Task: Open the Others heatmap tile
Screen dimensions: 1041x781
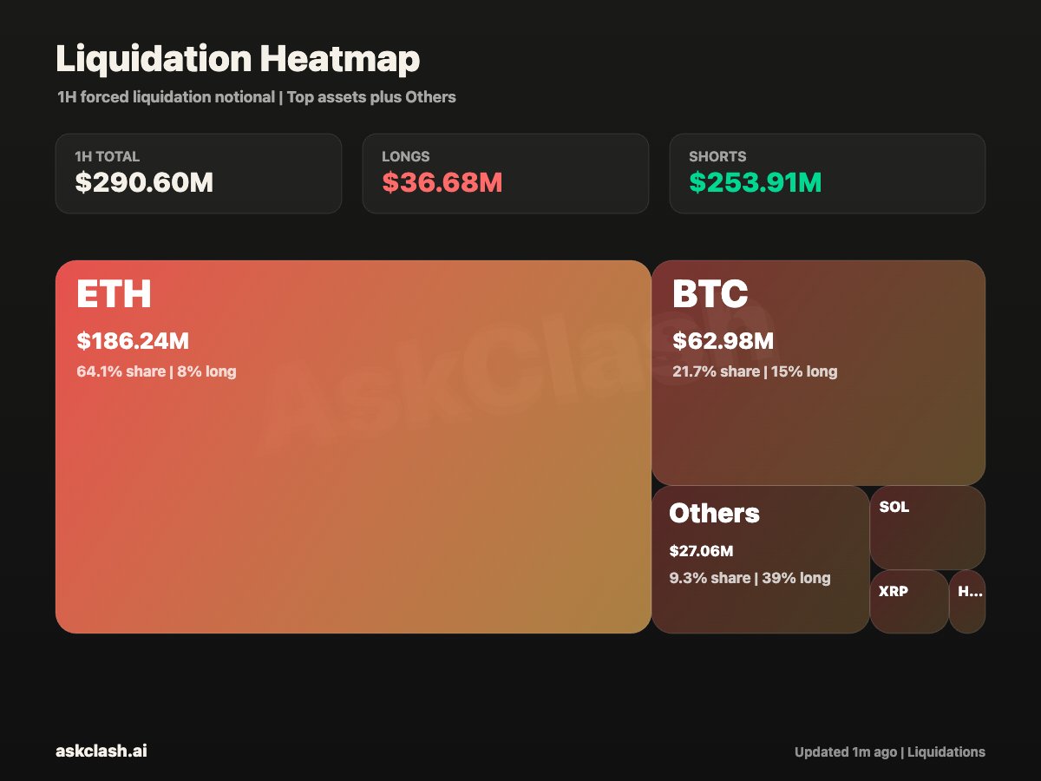Action: [x=761, y=559]
